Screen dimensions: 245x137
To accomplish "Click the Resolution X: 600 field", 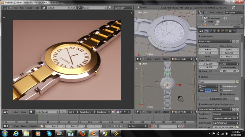I will coord(208,49).
